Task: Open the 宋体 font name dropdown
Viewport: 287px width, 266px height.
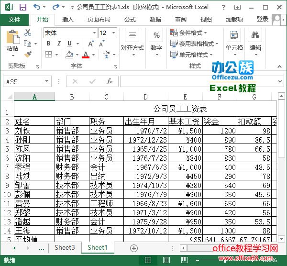Action: coord(94,33)
